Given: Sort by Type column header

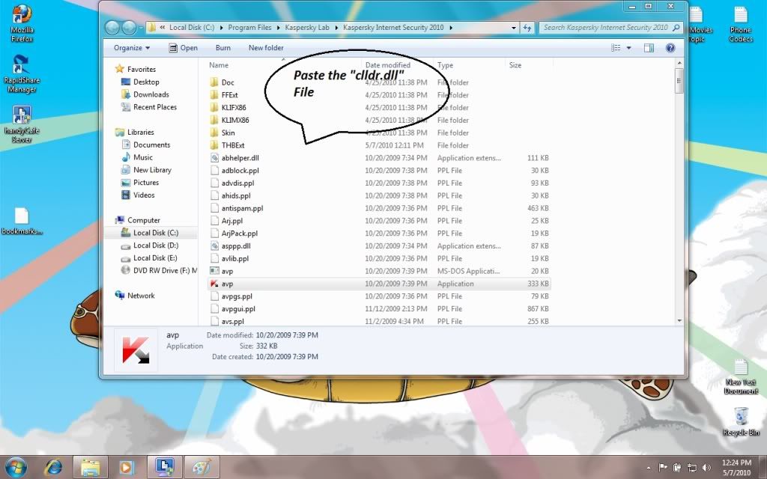Looking at the screenshot, I should 445,65.
